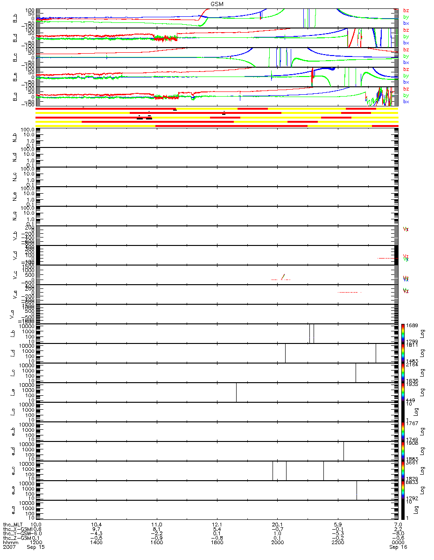This screenshot has height=560, width=434.
Task: Select the V_e velocity axis label
Action: click(x=15, y=294)
